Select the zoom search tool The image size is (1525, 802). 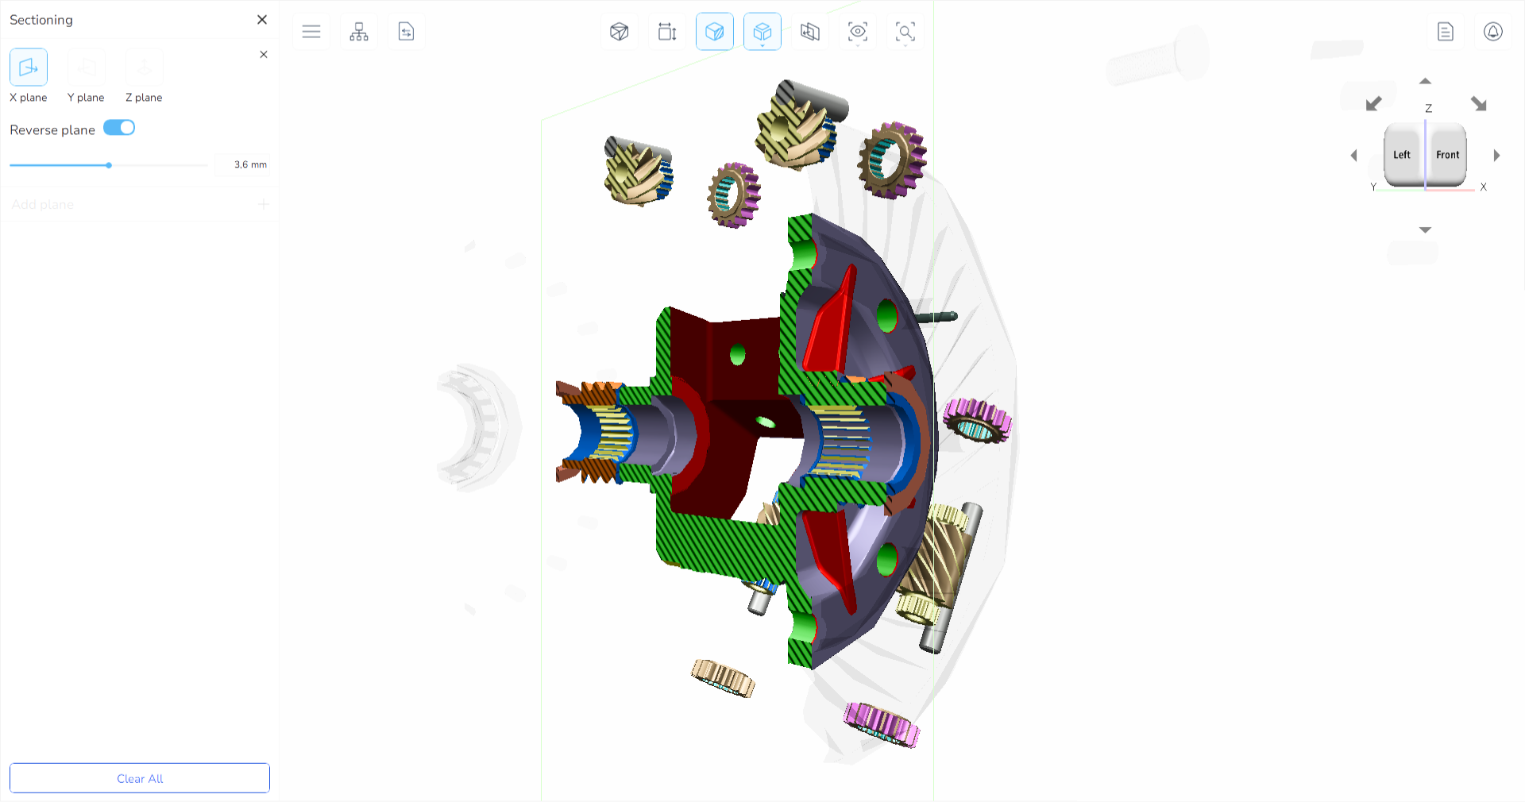[x=905, y=32]
